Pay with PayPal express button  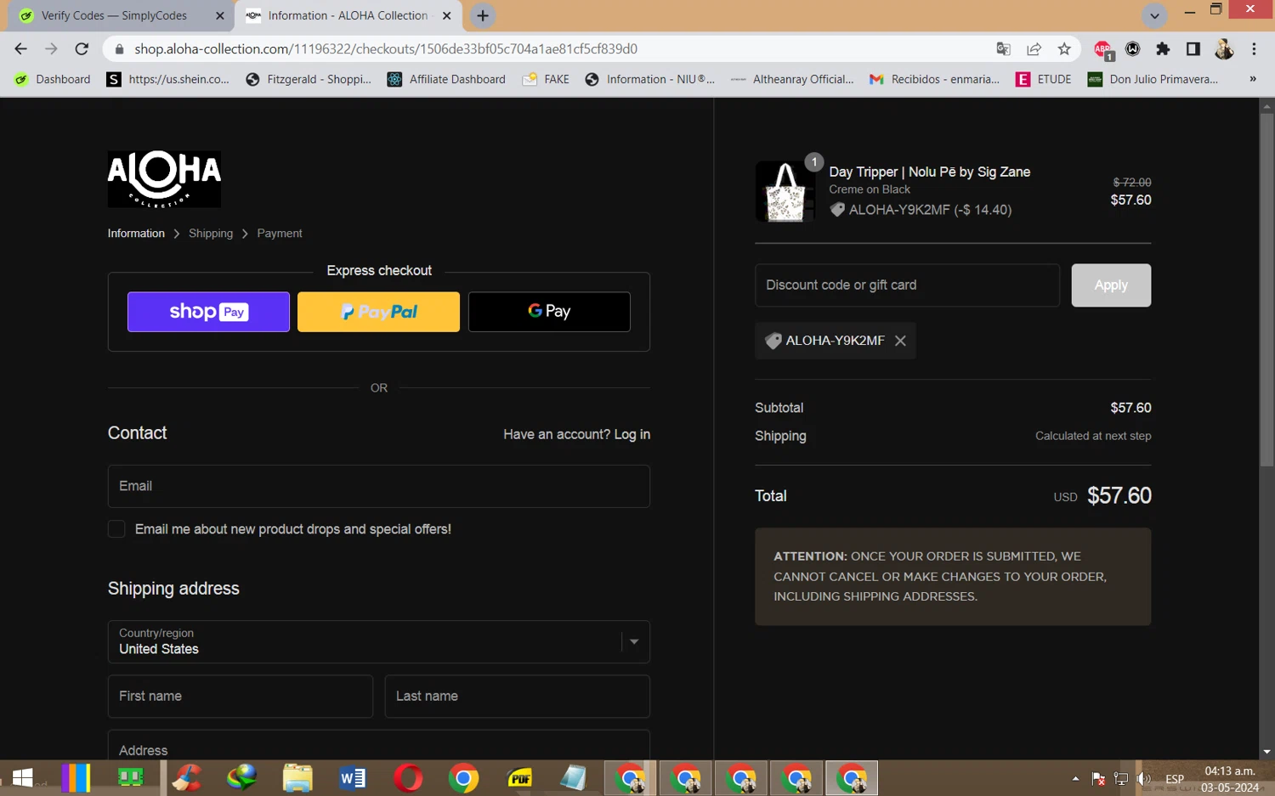378,312
